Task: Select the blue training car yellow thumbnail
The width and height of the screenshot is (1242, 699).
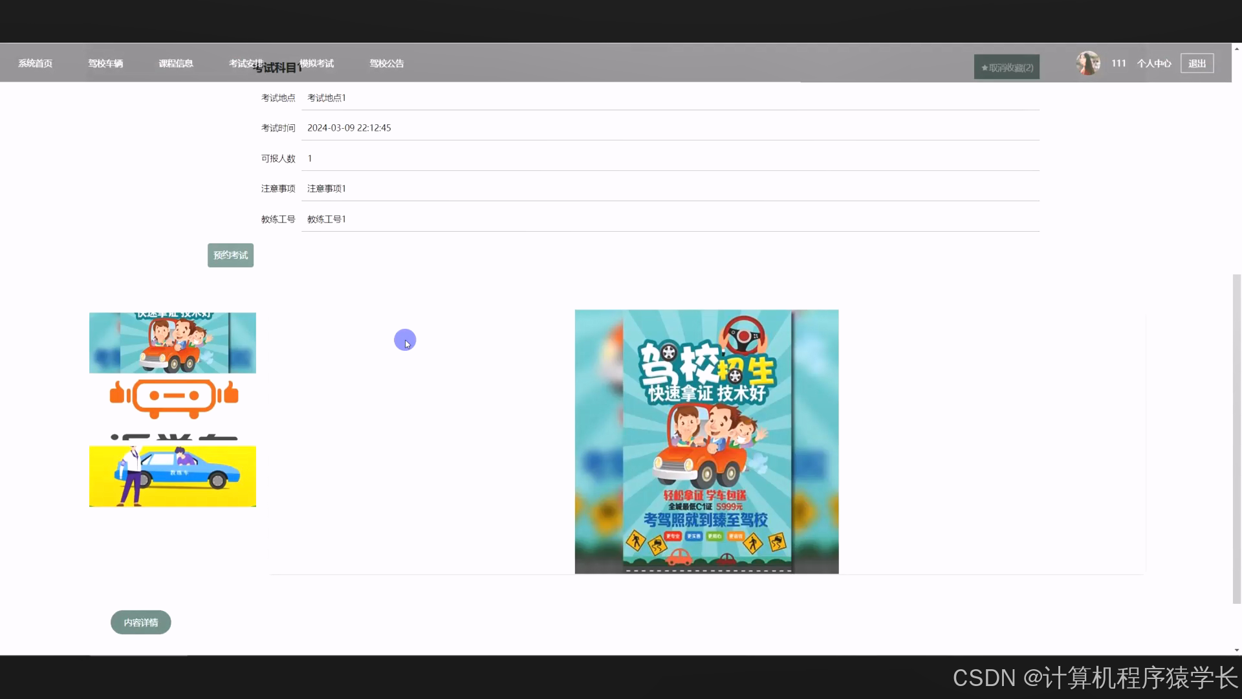Action: [173, 476]
